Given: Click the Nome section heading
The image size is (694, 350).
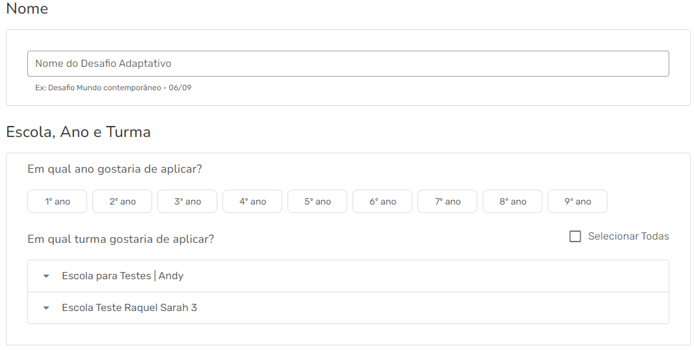Looking at the screenshot, I should [27, 9].
